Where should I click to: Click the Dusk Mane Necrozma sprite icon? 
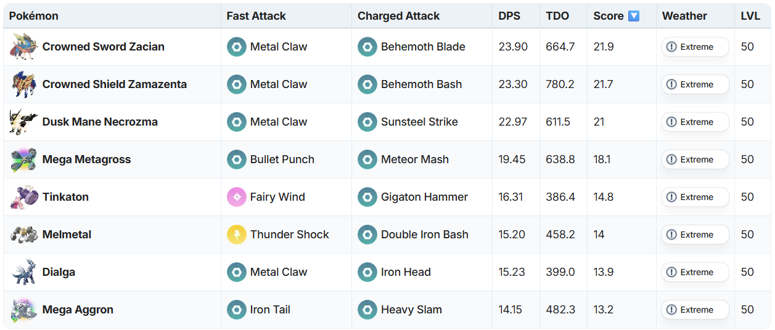tap(24, 122)
